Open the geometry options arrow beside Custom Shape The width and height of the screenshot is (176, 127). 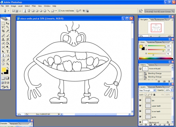pyautogui.click(x=56, y=11)
